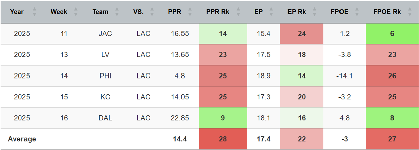Image resolution: width=419 pixels, height=150 pixels.
Task: Click the green PPR Rk cell showing 9
Action: pos(223,118)
